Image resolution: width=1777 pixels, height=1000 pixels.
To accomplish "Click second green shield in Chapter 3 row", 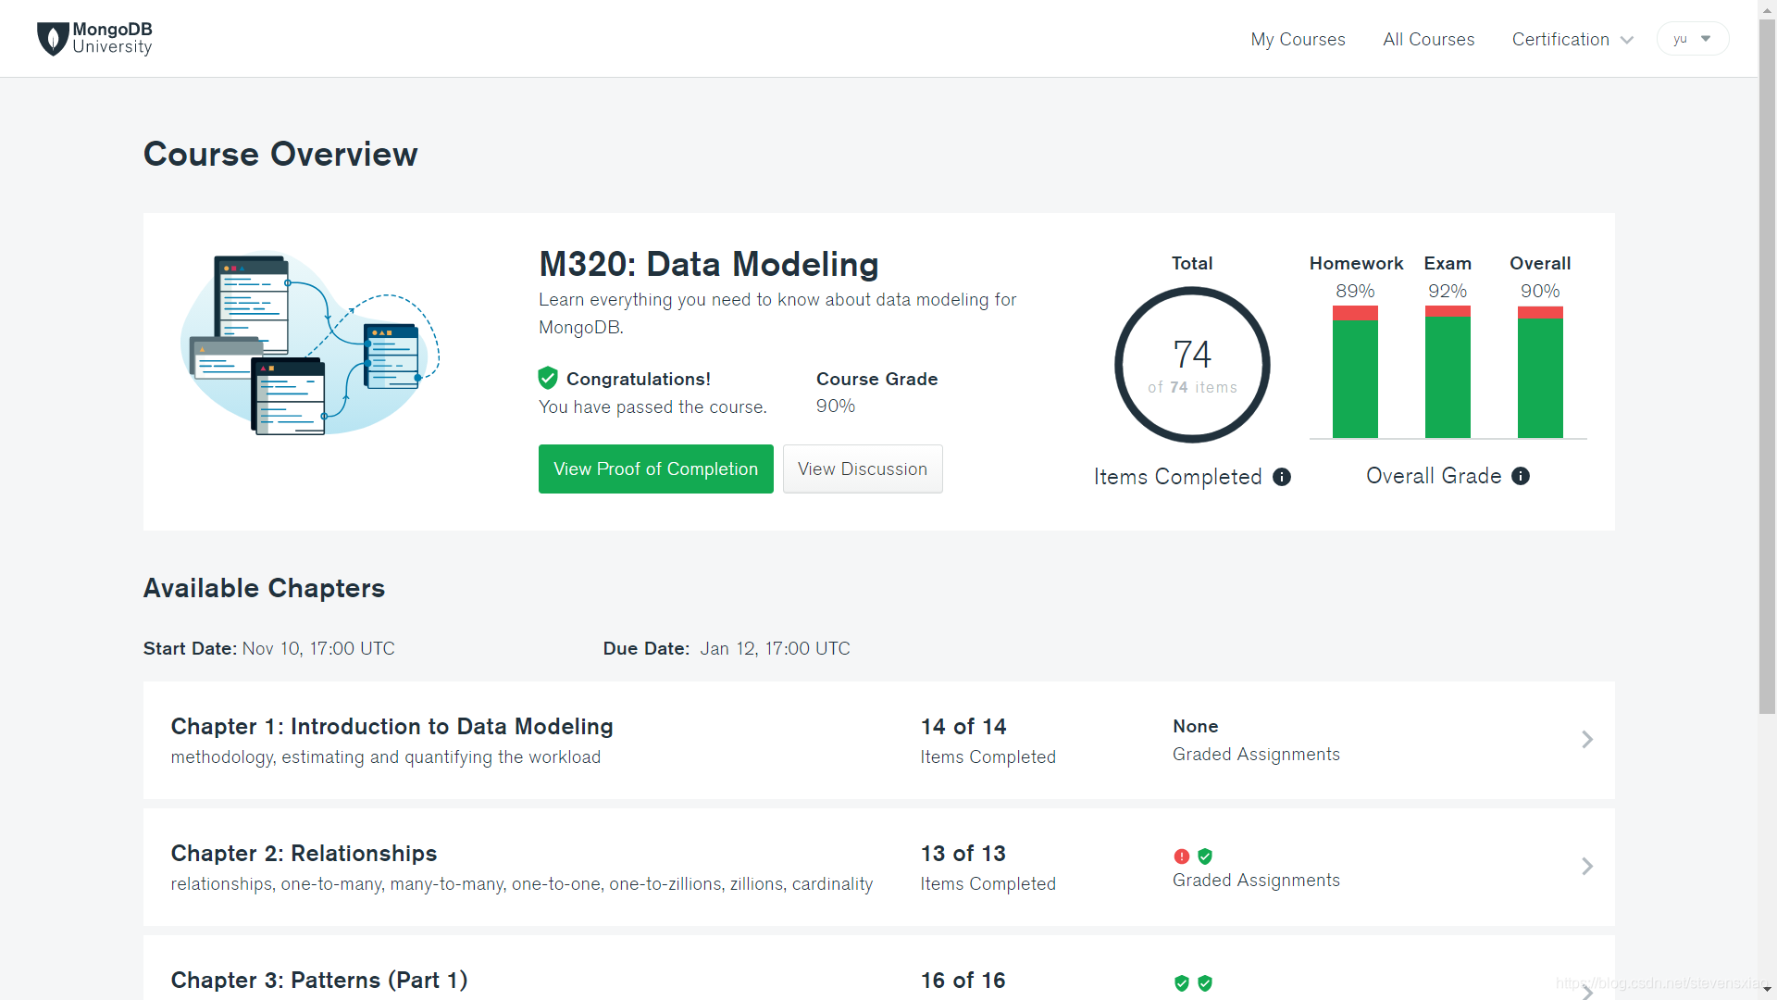I will tap(1205, 983).
